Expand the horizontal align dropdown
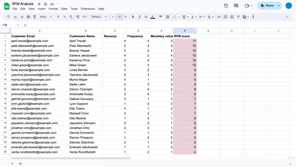The width and height of the screenshot is (296, 167). point(185,17)
